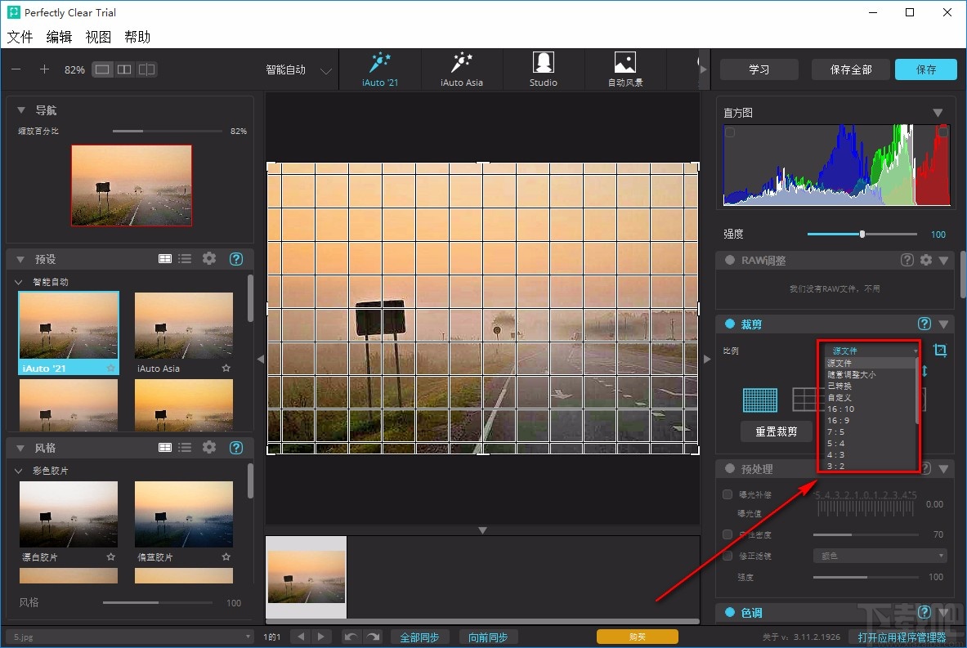Screen dimensions: 967x648
Task: Open help for the 风格 panel
Action: point(236,448)
